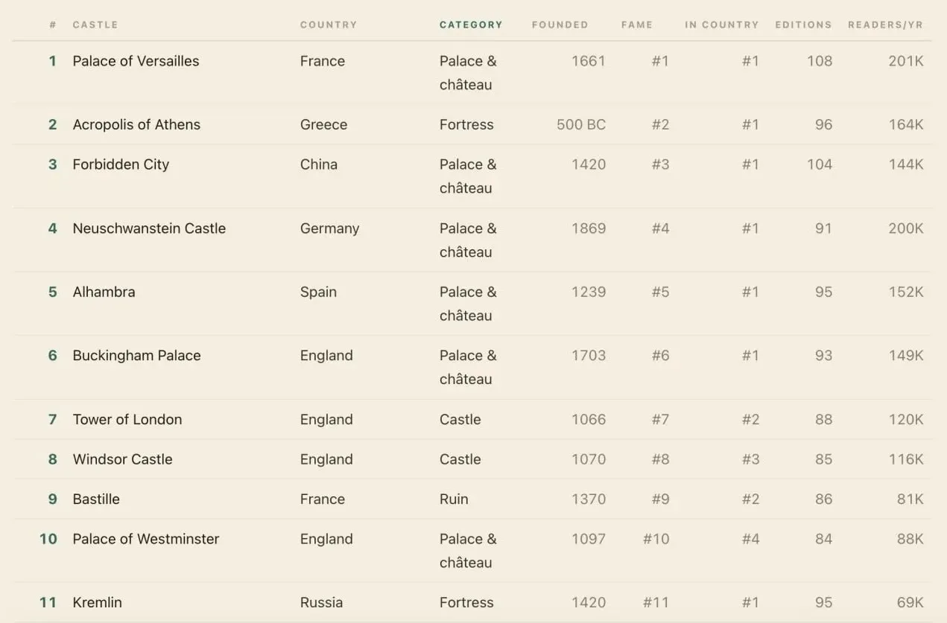Image resolution: width=947 pixels, height=623 pixels.
Task: Click Germany in the country column
Action: click(329, 229)
